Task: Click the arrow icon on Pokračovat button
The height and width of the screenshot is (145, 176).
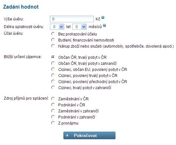Action: [x=67, y=135]
